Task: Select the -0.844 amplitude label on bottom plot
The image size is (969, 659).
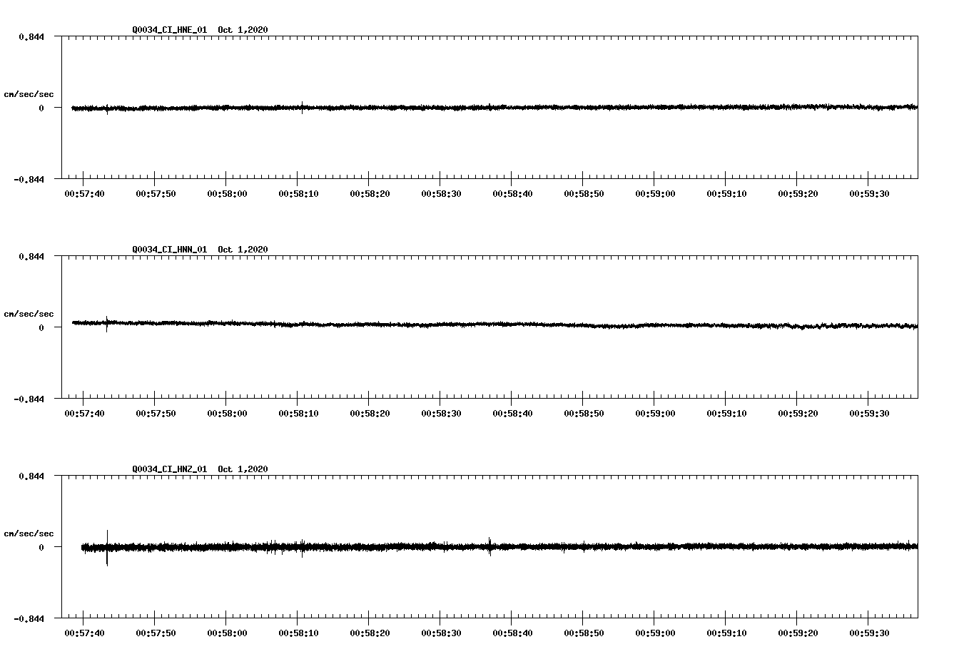Action: point(28,619)
